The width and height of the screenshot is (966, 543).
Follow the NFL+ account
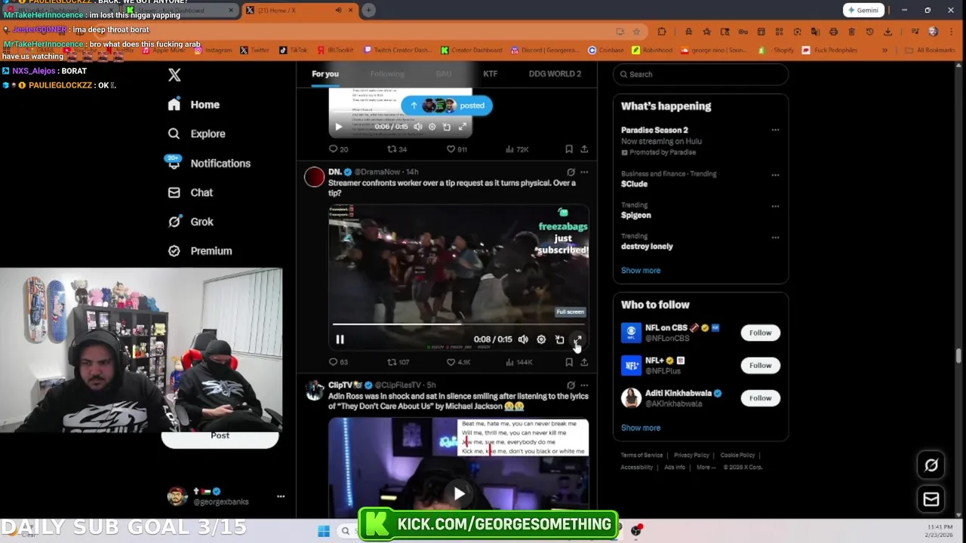[x=760, y=365]
